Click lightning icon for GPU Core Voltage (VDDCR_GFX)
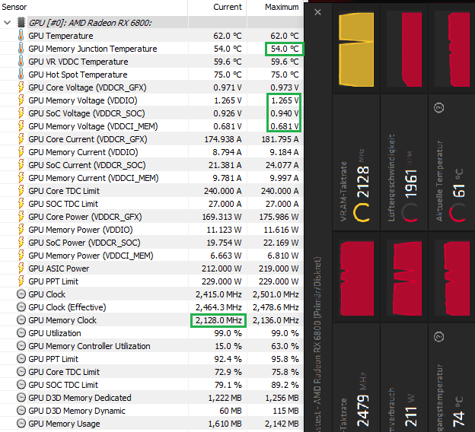This screenshot has width=475, height=432. pos(21,87)
